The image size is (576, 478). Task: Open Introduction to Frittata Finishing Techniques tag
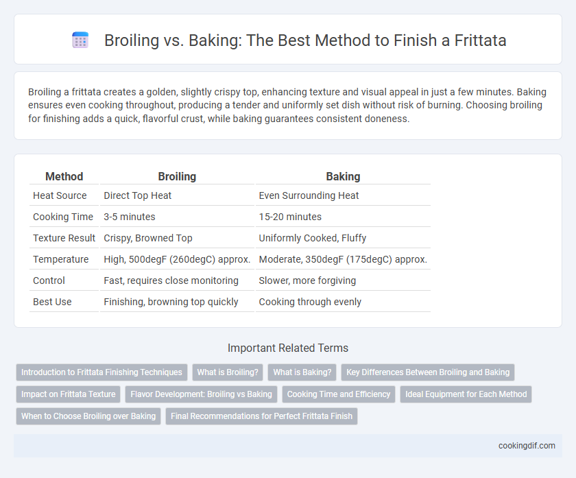tap(101, 372)
